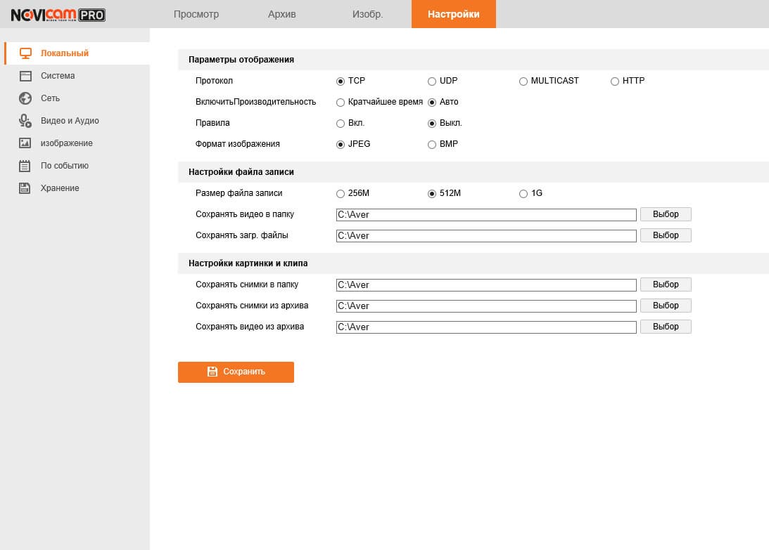Click Выбор next to Сохранять видео из архива
769x550 pixels.
[666, 327]
